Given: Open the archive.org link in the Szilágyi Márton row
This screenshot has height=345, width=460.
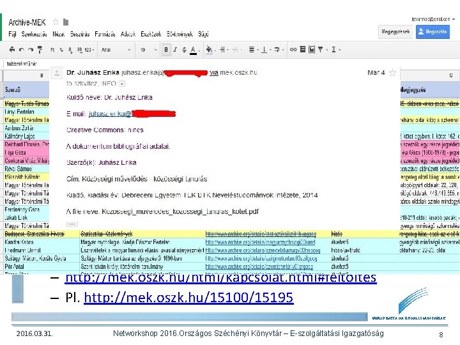Looking at the screenshot, I should (x=261, y=259).
